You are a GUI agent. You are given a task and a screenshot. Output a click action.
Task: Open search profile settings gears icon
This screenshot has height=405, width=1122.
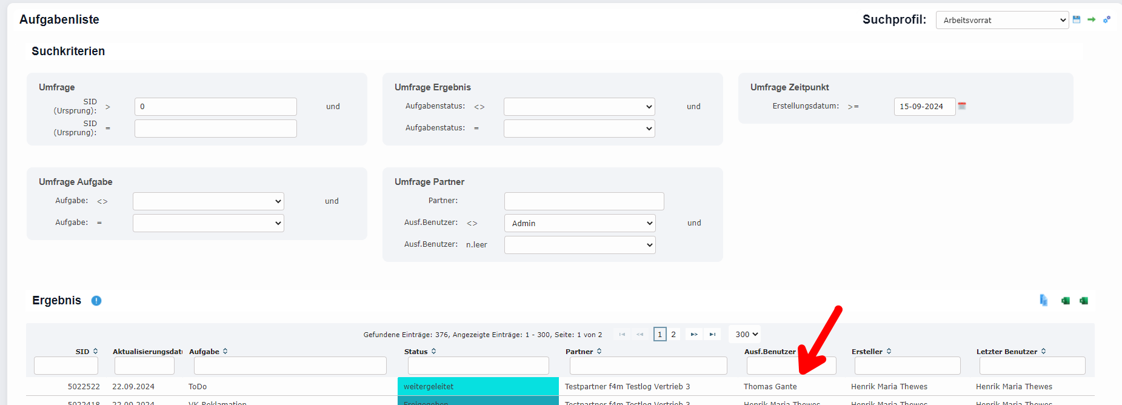click(1106, 19)
